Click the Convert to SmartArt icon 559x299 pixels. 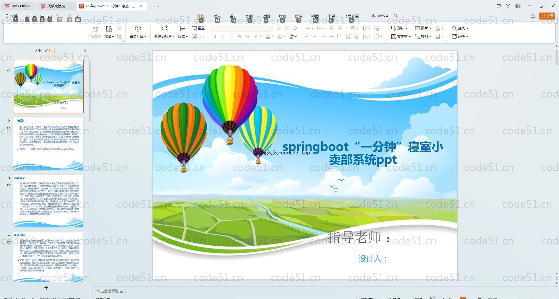point(376,28)
